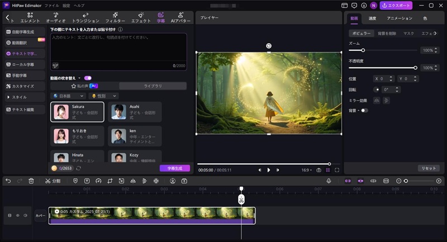The width and height of the screenshot is (447, 242).
Task: Open the speed gauge tool in timeline toolbar
Action: pos(98,181)
